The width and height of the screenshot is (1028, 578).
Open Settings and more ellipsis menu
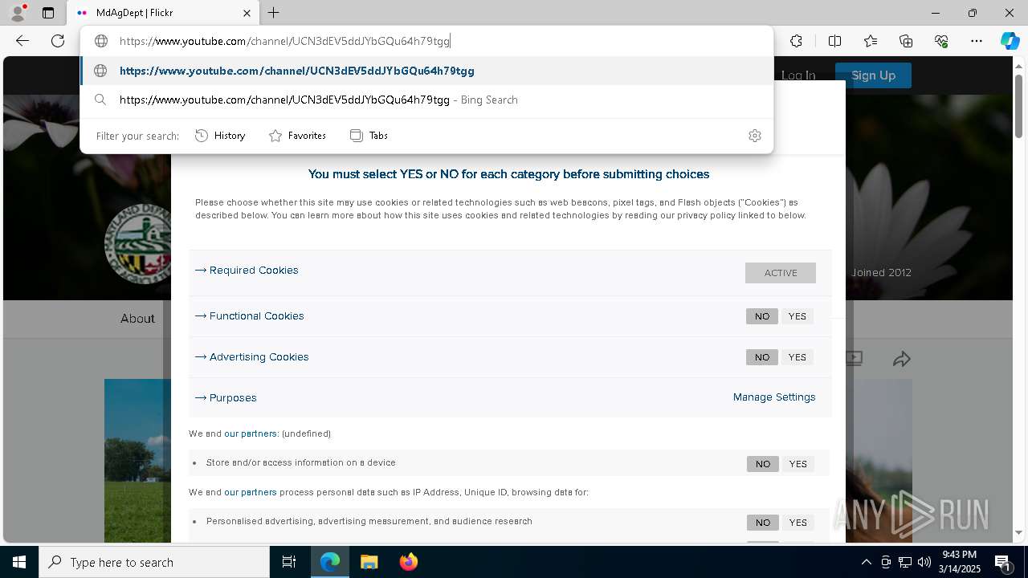click(x=977, y=41)
